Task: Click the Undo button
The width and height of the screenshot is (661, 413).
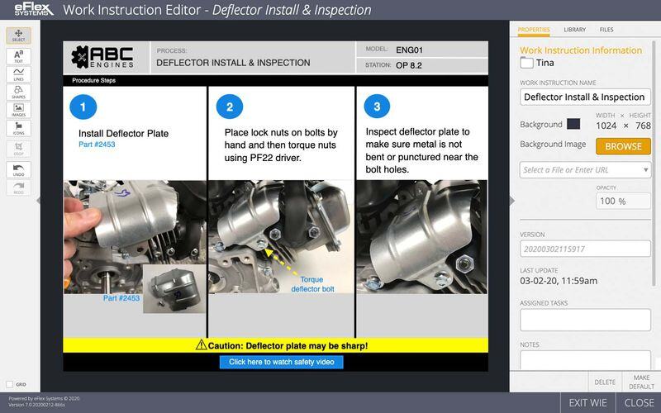Action: tap(18, 169)
